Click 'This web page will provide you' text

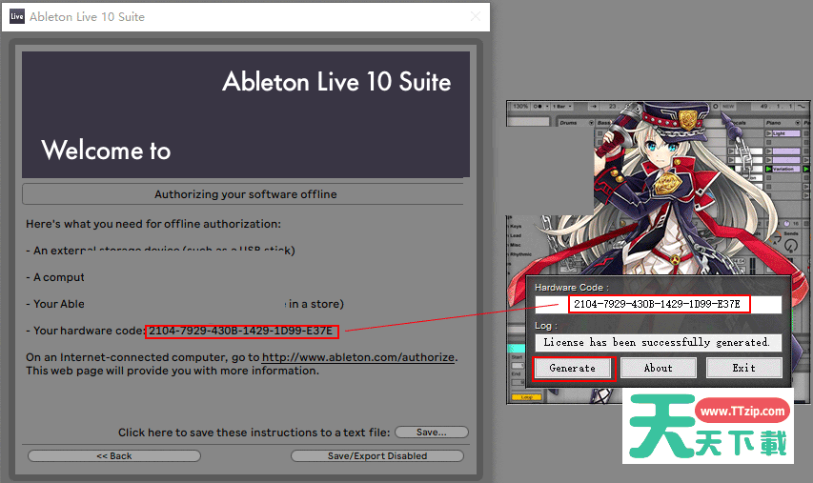click(x=173, y=371)
